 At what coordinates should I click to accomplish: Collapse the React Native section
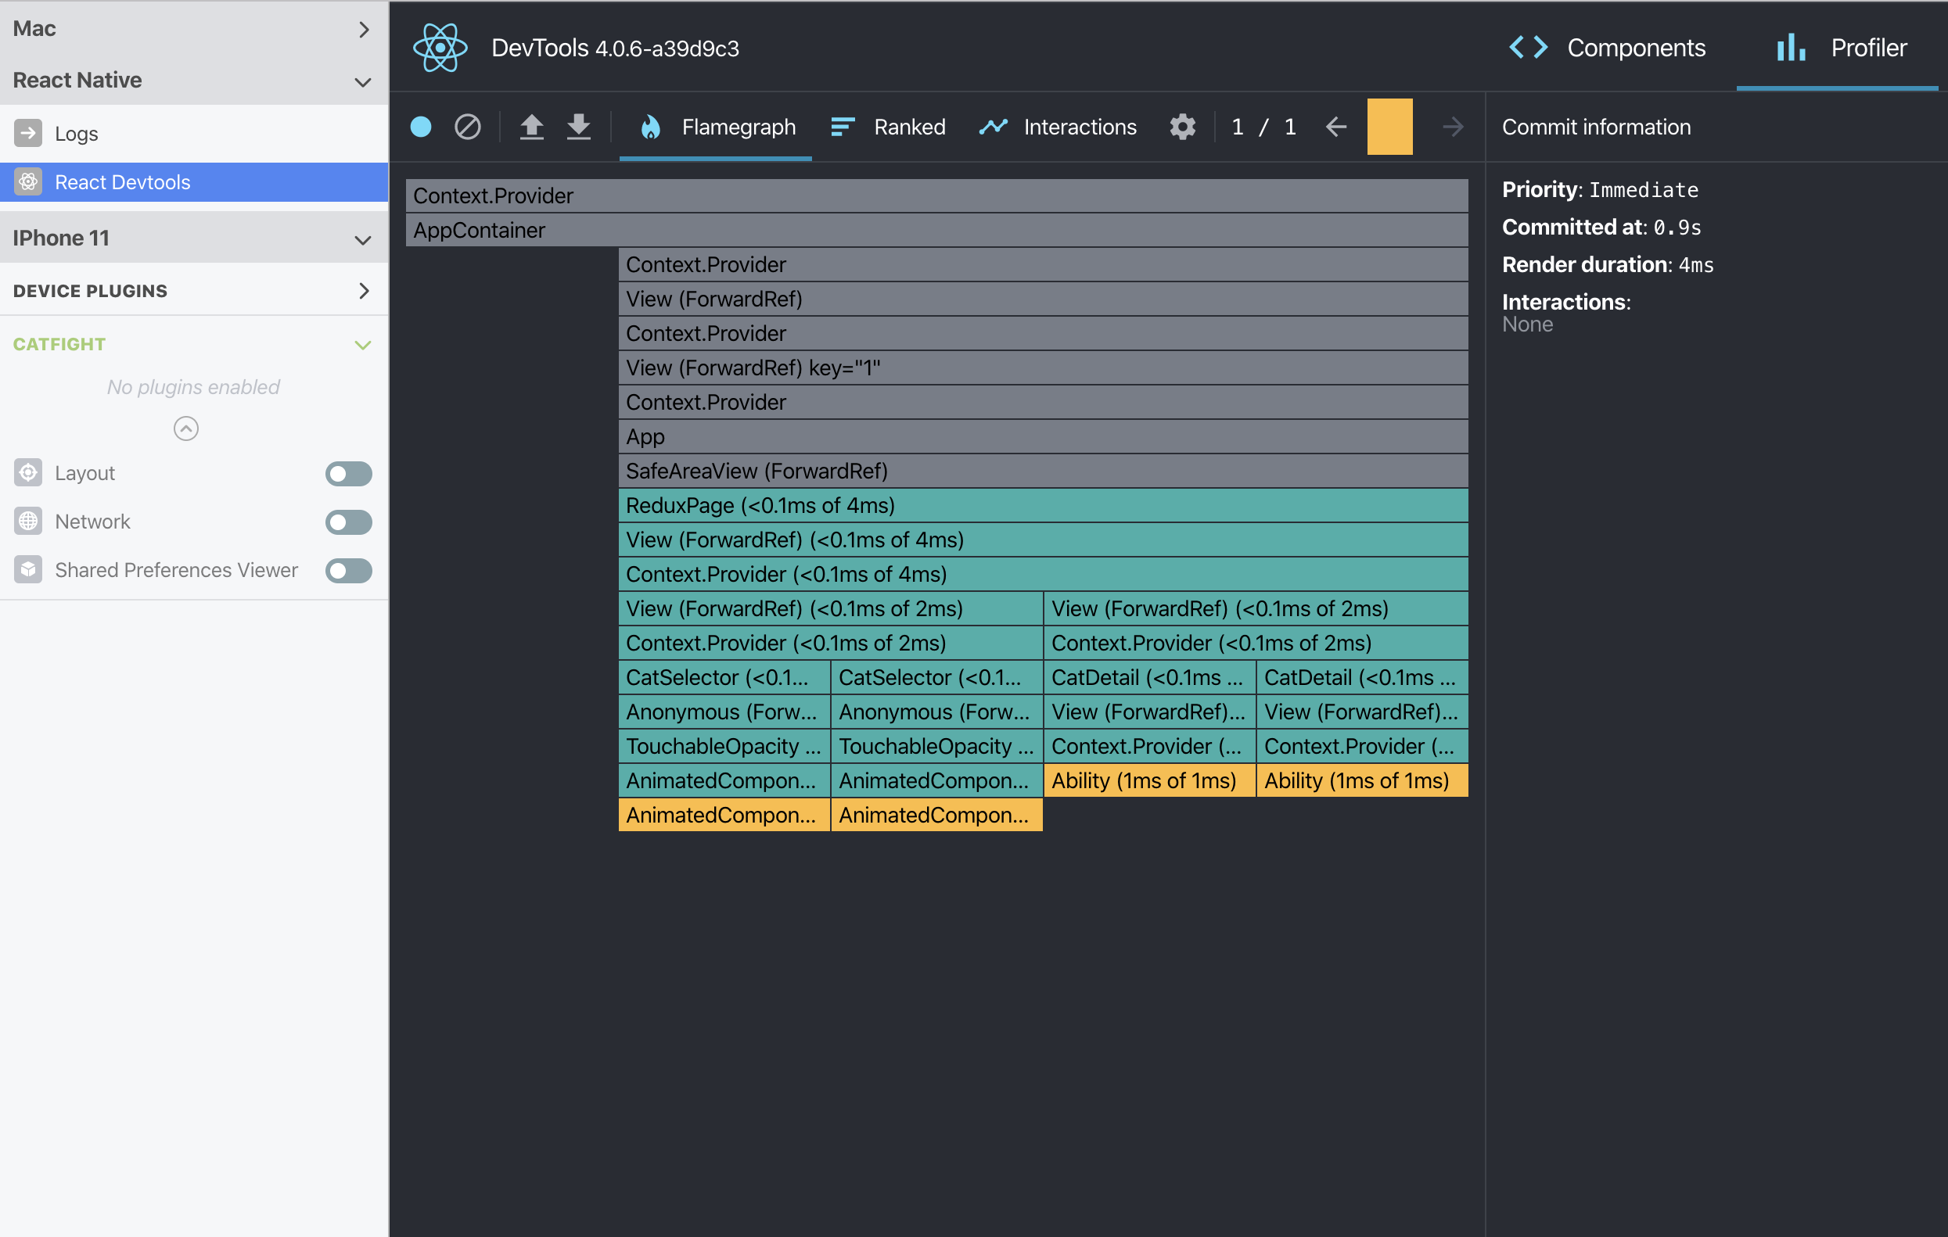pyautogui.click(x=363, y=81)
